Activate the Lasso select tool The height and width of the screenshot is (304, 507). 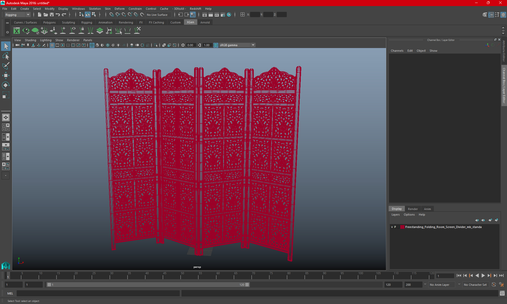pyautogui.click(x=6, y=56)
